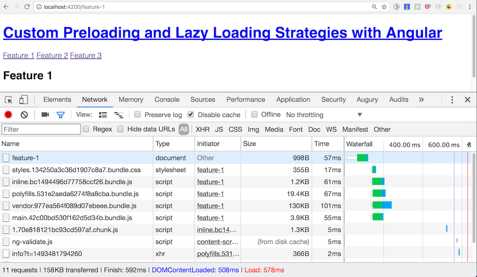
Task: Stop recording network log red button
Action: [8, 115]
